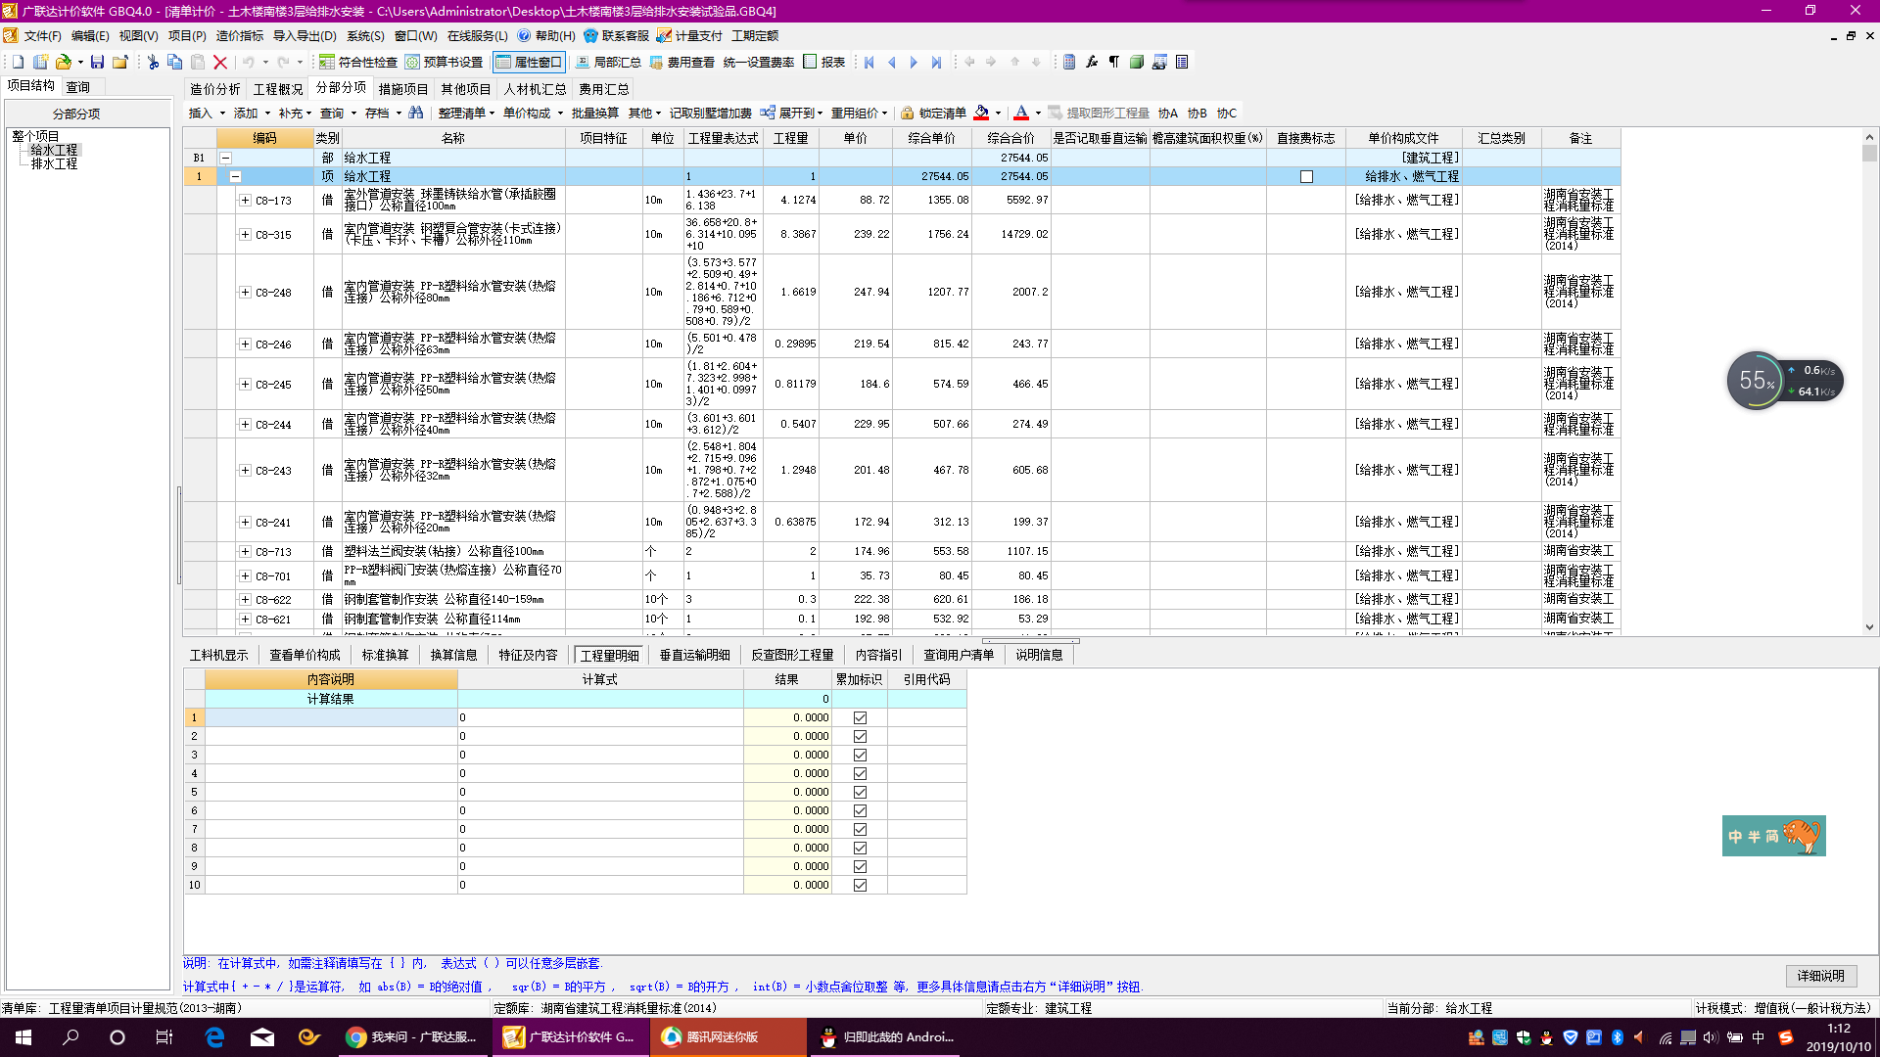This screenshot has height=1057, width=1880.
Task: Expand row C8-173
Action: [245, 200]
